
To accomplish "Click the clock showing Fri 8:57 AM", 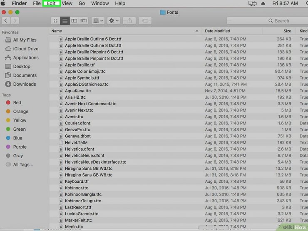I will [285, 3].
